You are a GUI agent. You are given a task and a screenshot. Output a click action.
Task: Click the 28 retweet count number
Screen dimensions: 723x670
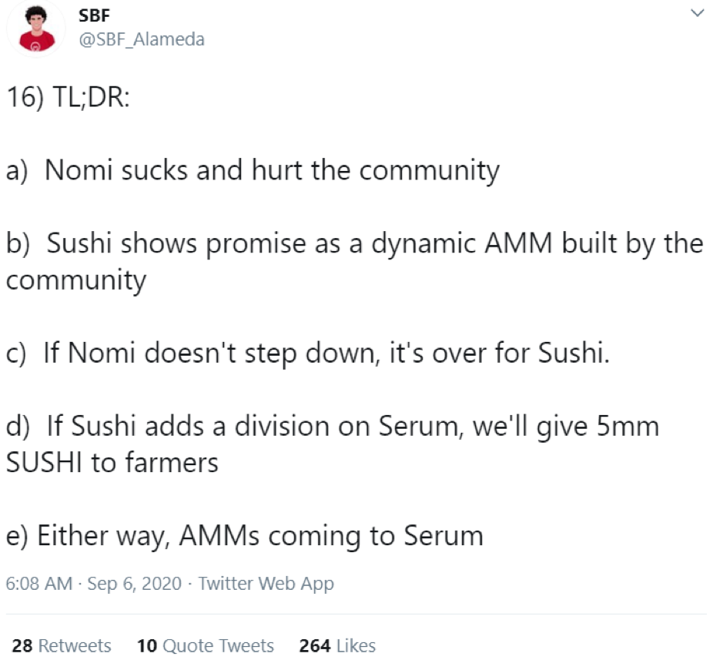[x=22, y=645]
